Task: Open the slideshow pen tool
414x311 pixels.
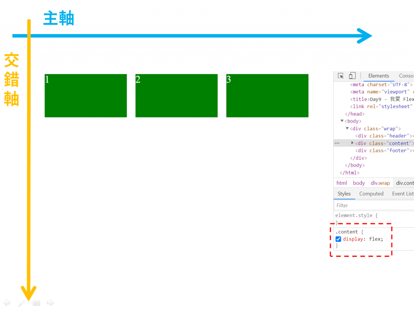Action: 22,303
